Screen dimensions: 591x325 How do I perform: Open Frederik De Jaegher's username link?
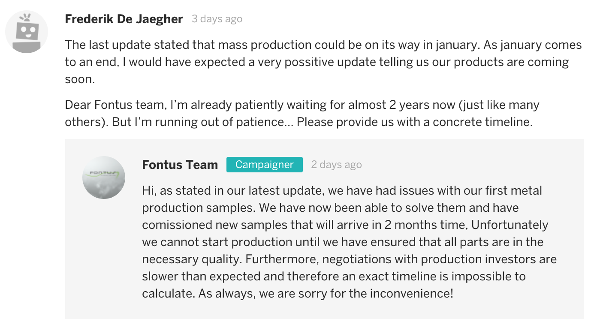pyautogui.click(x=124, y=19)
